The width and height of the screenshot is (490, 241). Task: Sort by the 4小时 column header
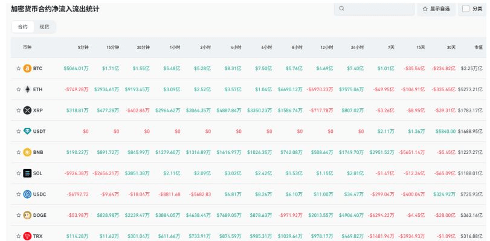[236, 48]
